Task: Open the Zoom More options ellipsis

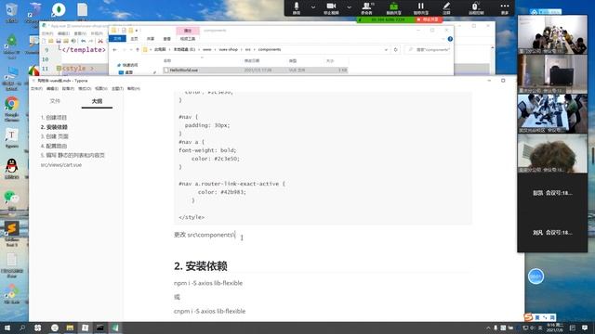Action: (x=504, y=8)
